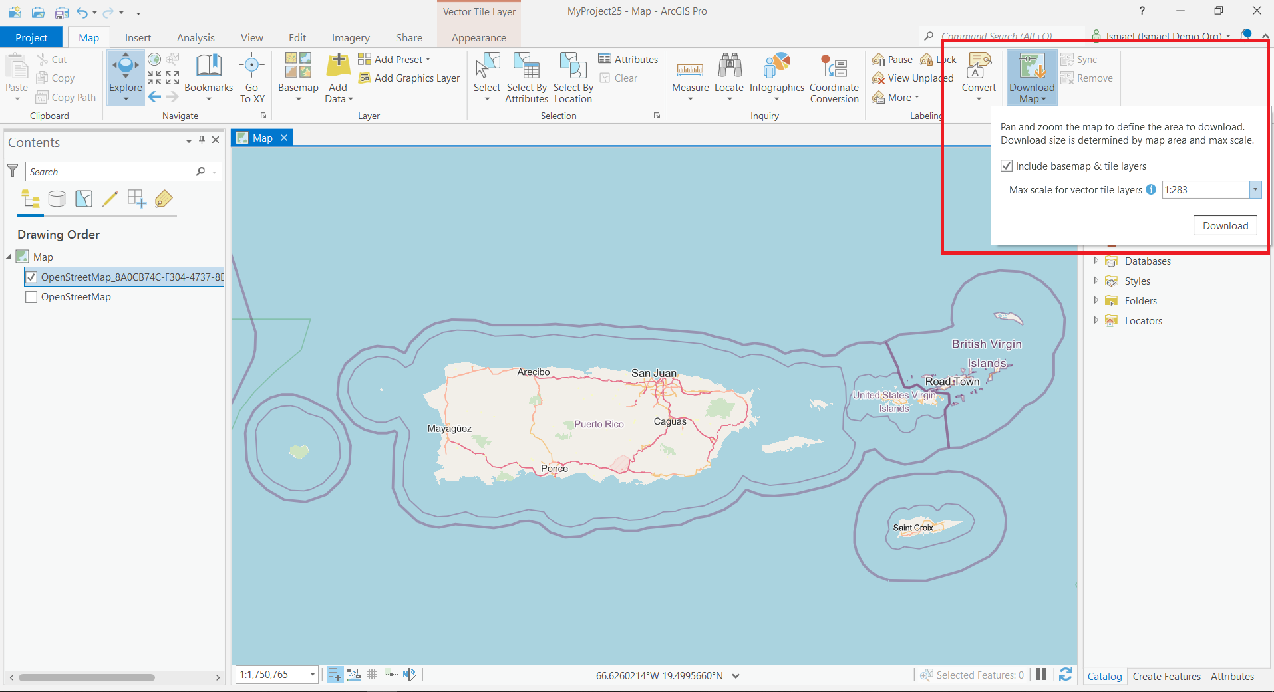Switch to List By Editing
Screen dimensions: 1274x692
(110, 199)
